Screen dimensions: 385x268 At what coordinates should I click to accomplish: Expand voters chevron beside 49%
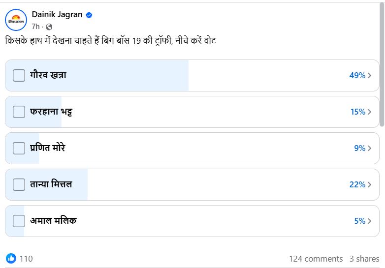coord(370,76)
